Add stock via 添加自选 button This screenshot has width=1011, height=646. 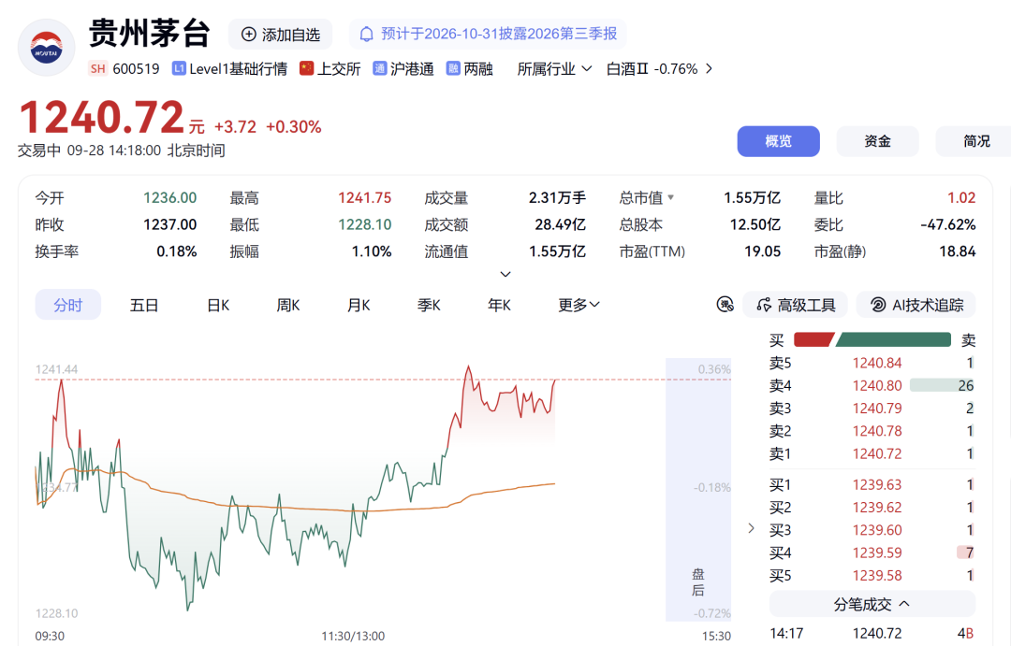pos(281,35)
